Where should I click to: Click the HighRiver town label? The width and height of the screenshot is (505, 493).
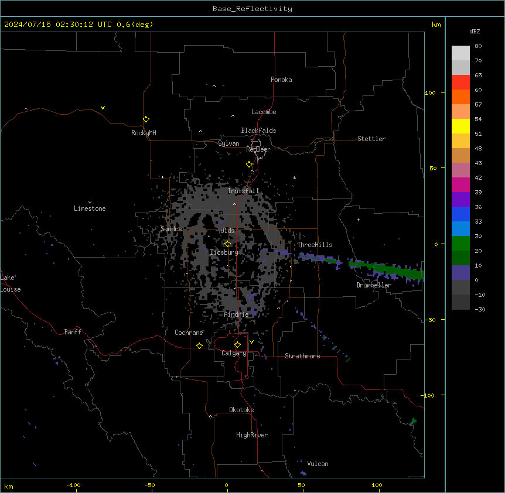point(252,435)
